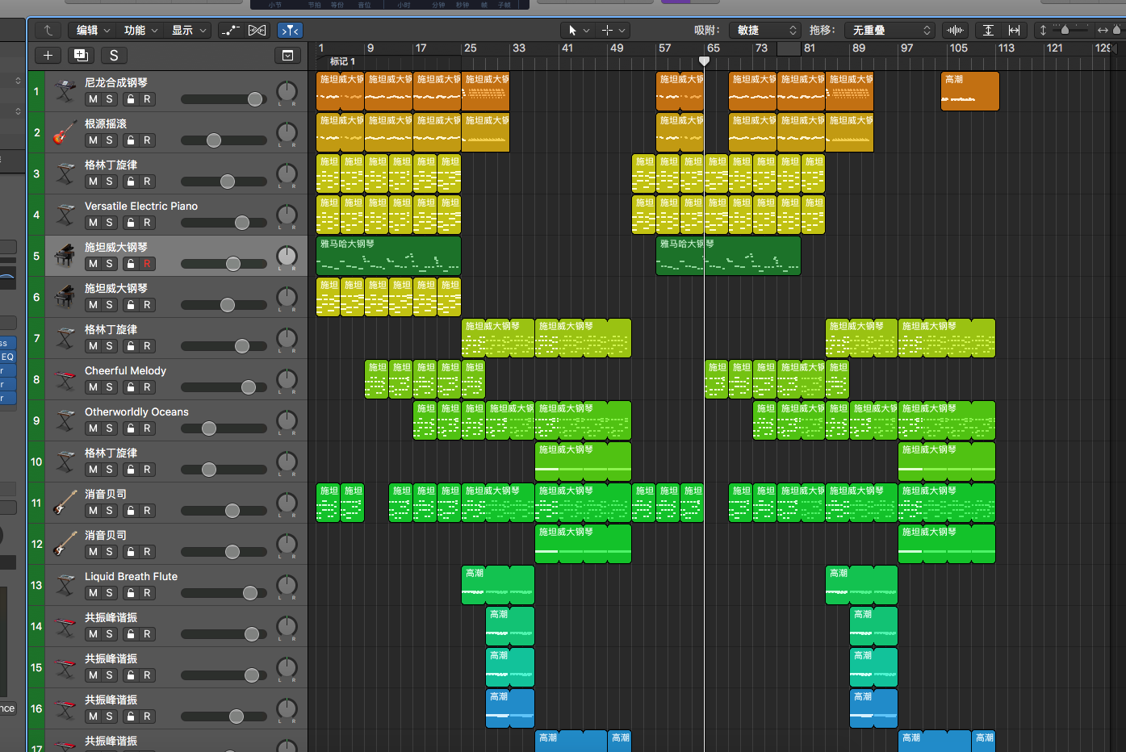This screenshot has width=1126, height=752.
Task: Open the 拖移 drag dropdown set to 无重叠
Action: [891, 30]
